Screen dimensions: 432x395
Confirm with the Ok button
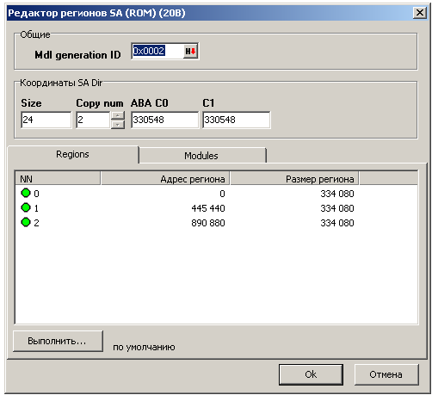coord(311,374)
